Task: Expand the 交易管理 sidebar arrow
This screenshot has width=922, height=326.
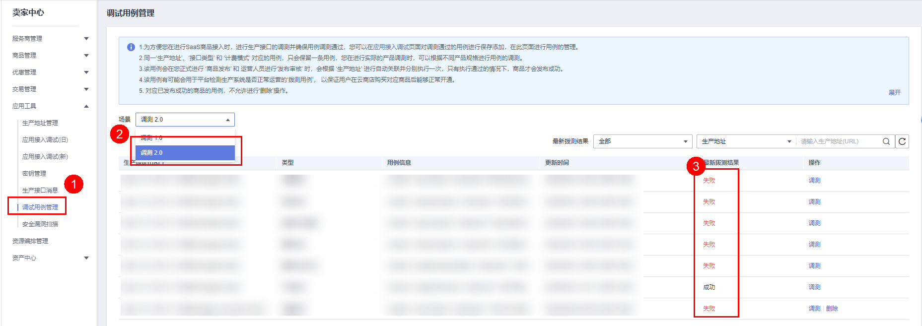Action: [86, 89]
